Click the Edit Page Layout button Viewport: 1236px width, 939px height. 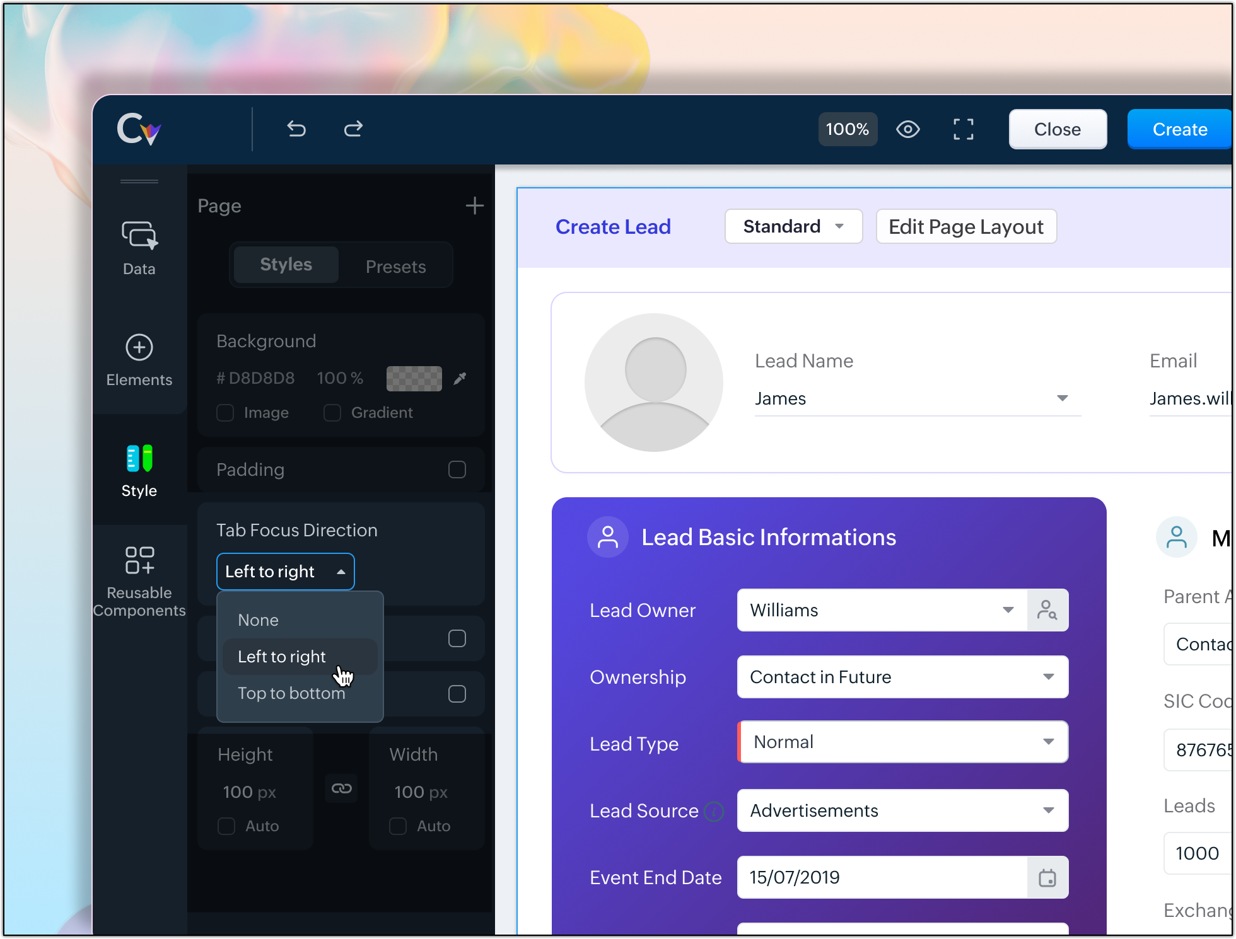[965, 226]
